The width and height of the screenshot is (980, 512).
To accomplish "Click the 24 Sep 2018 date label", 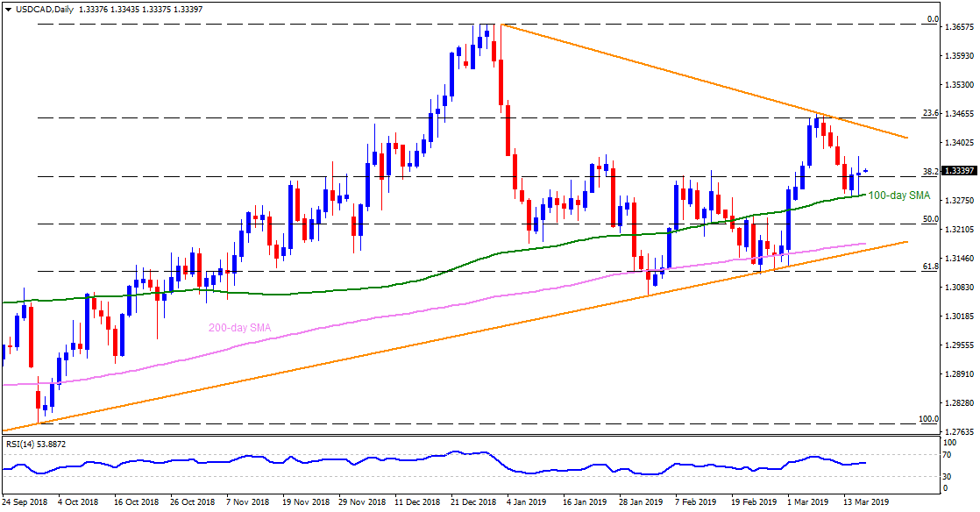I will click(25, 502).
